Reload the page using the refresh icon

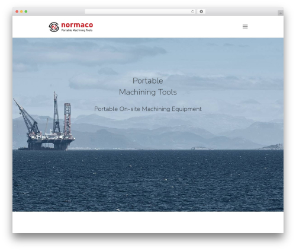tap(192, 12)
